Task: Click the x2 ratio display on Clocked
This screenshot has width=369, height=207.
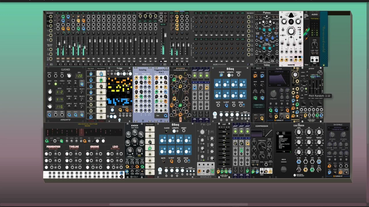Action: tap(59, 92)
